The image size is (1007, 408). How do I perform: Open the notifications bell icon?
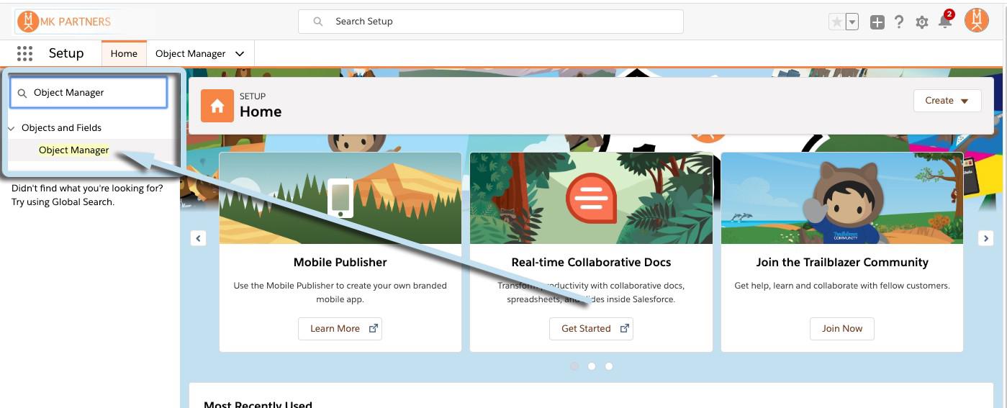(x=945, y=22)
